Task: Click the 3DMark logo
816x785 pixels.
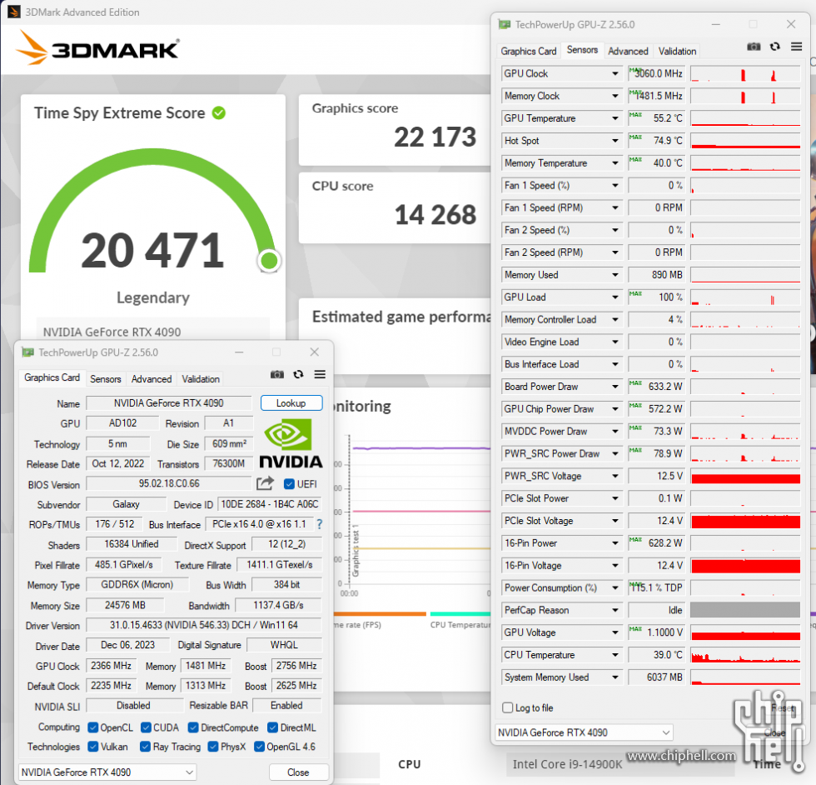Action: [98, 48]
